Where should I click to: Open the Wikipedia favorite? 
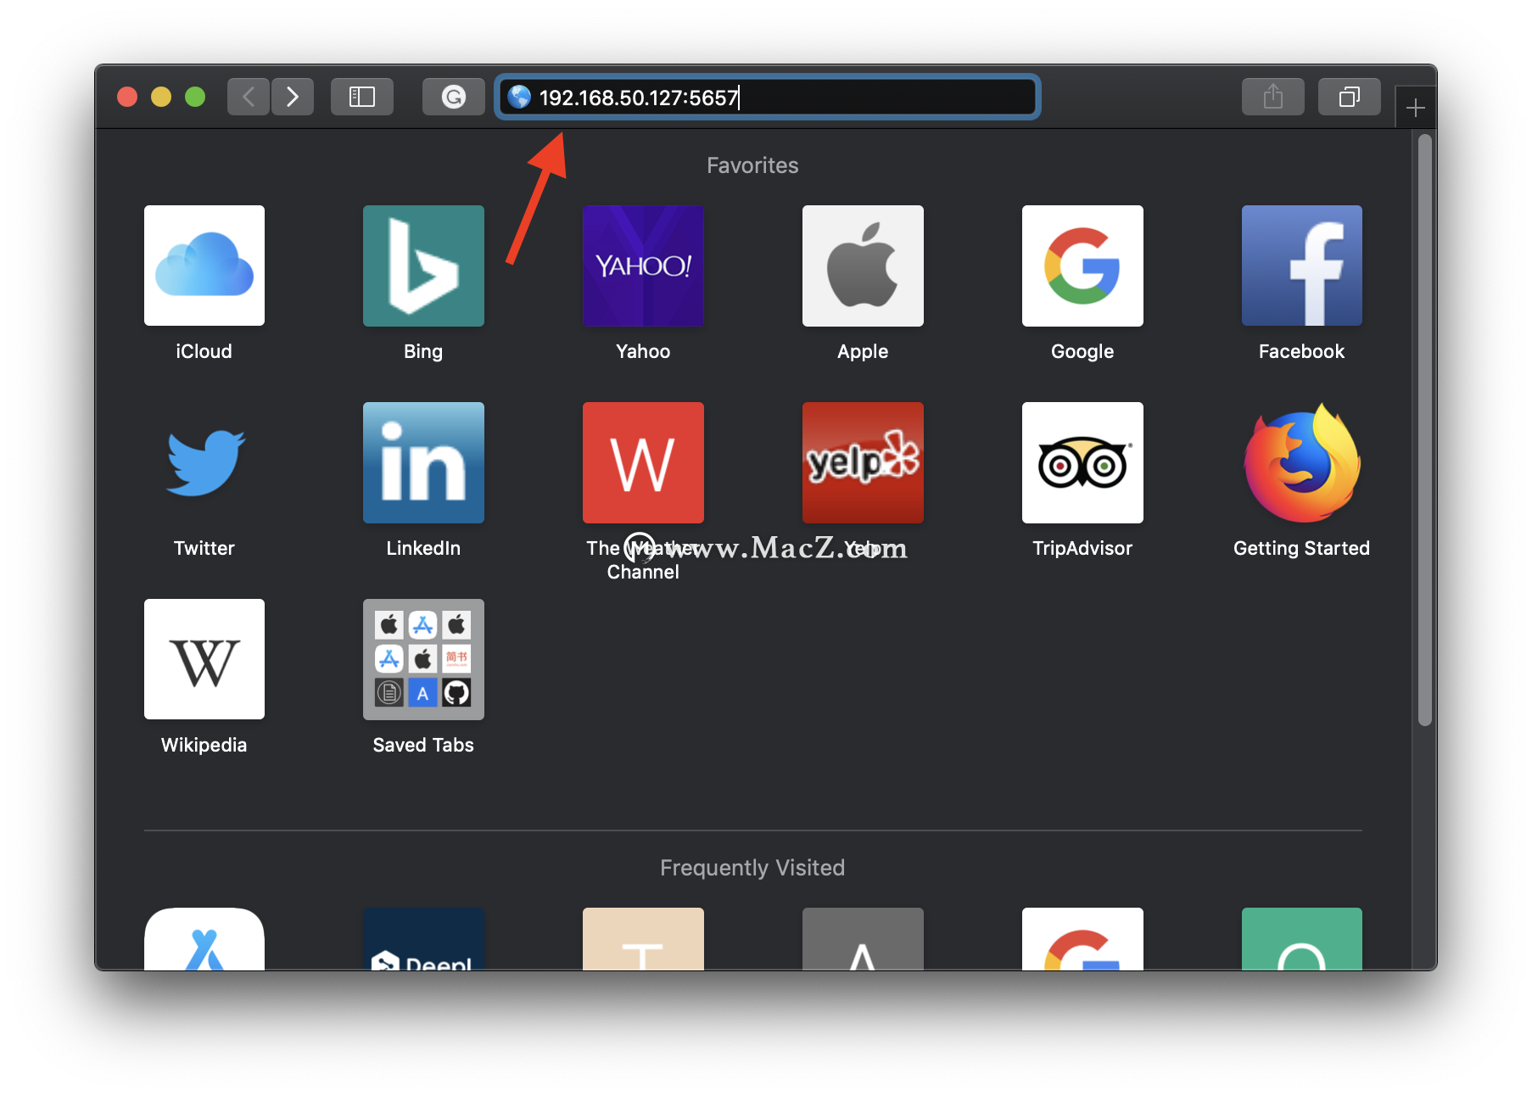pos(204,659)
